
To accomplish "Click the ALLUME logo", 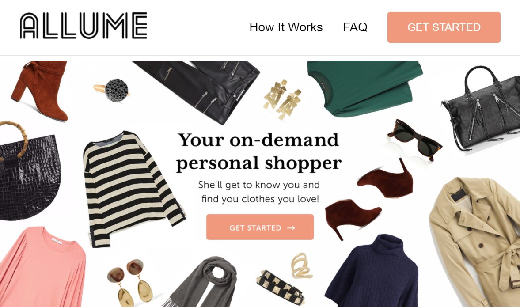I will (84, 26).
